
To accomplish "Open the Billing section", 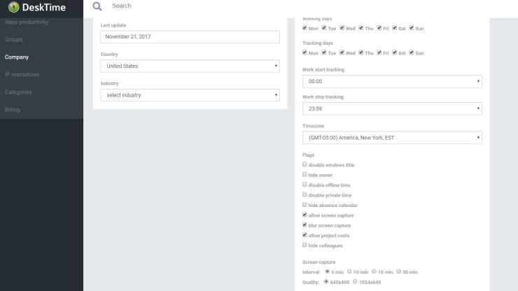I will [x=12, y=110].
